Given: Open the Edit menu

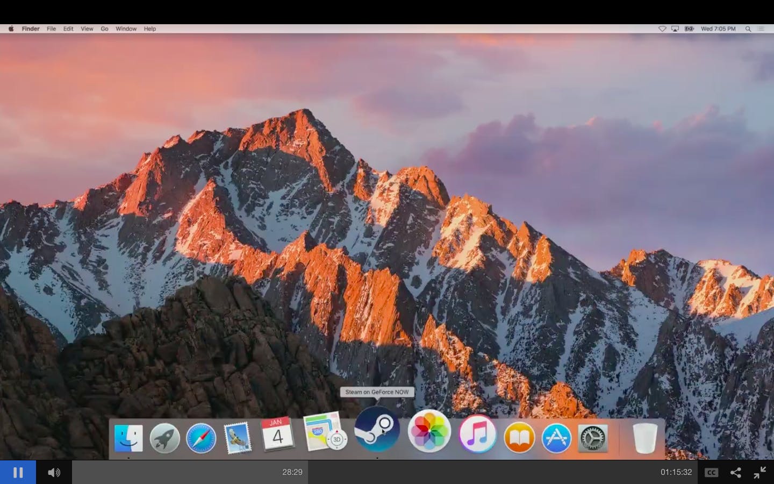Looking at the screenshot, I should (x=68, y=29).
